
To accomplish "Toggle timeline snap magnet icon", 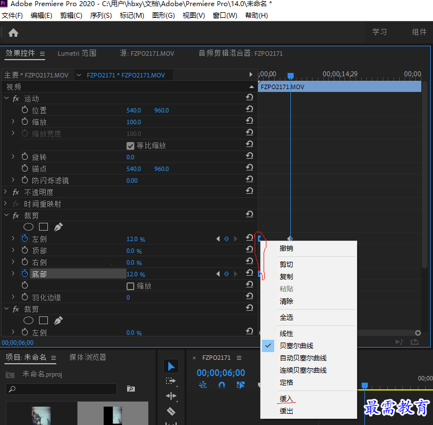I will 222,385.
